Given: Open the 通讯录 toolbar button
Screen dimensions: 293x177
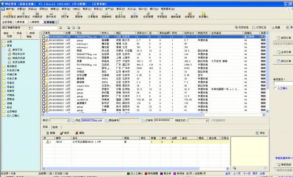Looking at the screenshot, I should tap(134, 15).
